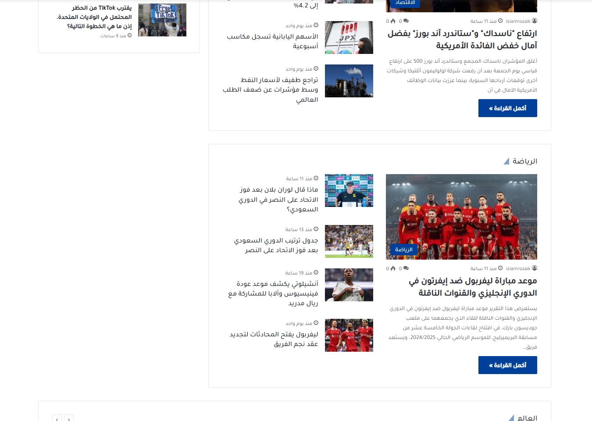Open the headline 'أنشيلوتي يكشف موعد عودة فينيسيوس'
592x421 pixels.
click(273, 293)
